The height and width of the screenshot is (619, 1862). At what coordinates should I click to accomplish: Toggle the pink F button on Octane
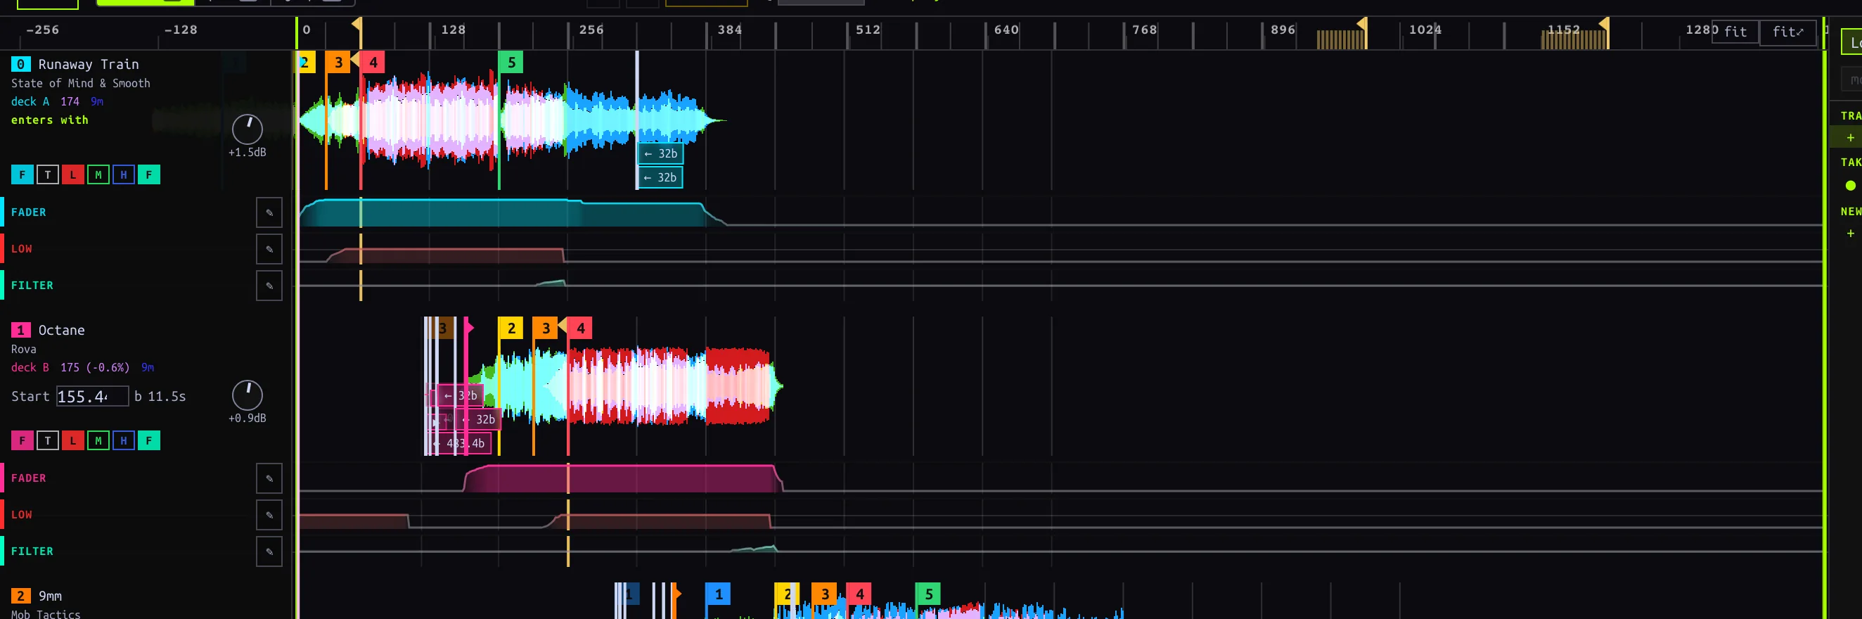click(23, 440)
